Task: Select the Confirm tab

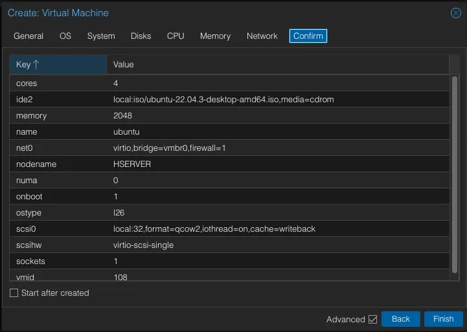Action: [308, 36]
